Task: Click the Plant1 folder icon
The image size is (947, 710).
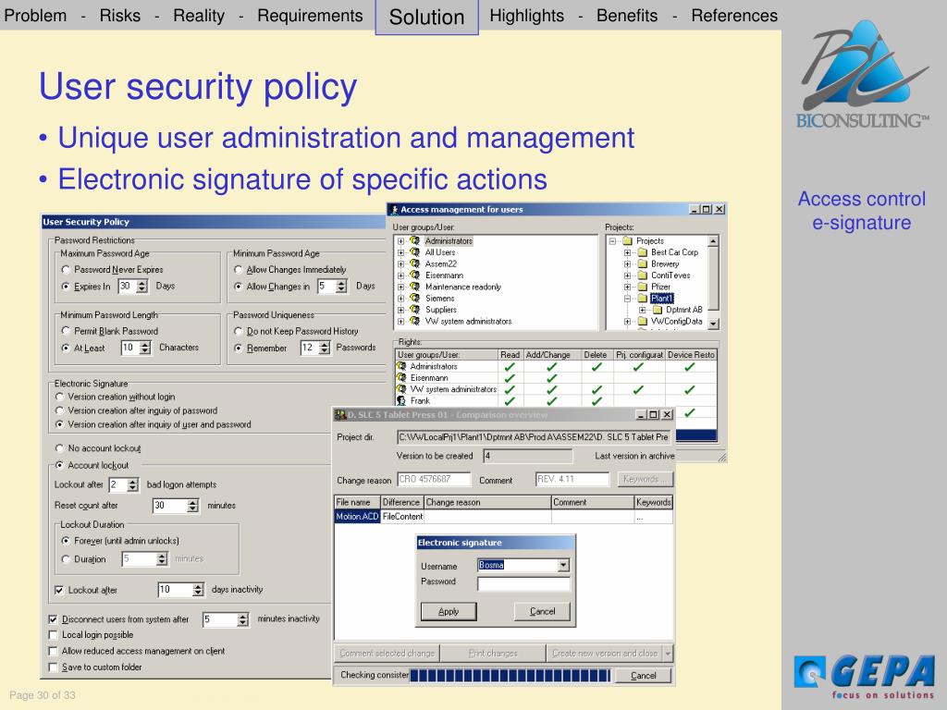Action: tap(643, 299)
